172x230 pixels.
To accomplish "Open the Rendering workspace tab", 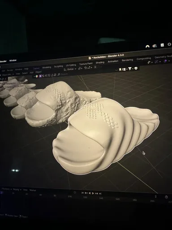I will click(x=127, y=60).
